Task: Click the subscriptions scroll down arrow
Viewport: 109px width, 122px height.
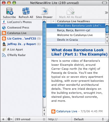Action: 44,114
